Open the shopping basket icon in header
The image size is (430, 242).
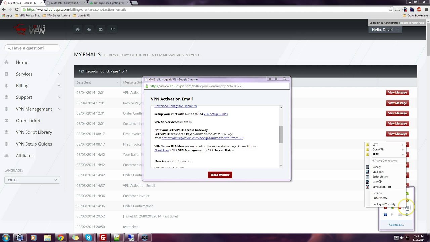[89, 30]
